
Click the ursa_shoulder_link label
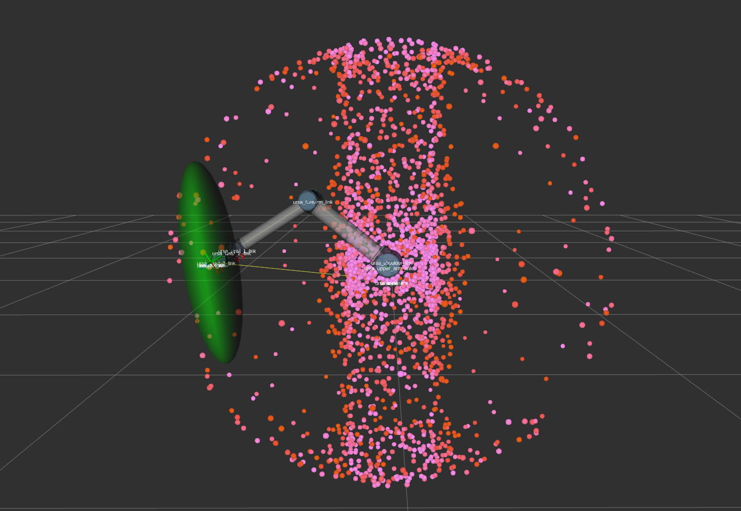click(x=392, y=263)
